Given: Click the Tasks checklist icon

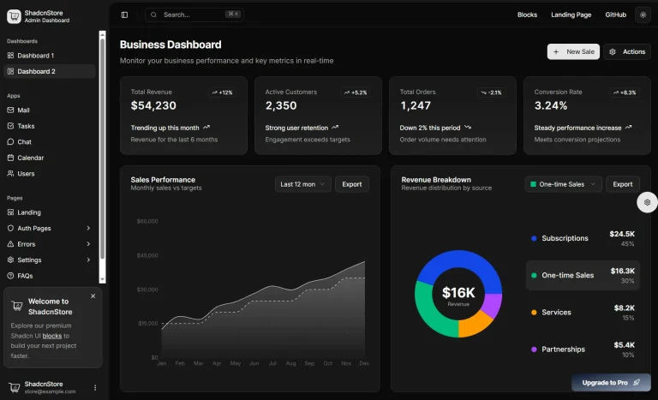Looking at the screenshot, I should tap(10, 126).
